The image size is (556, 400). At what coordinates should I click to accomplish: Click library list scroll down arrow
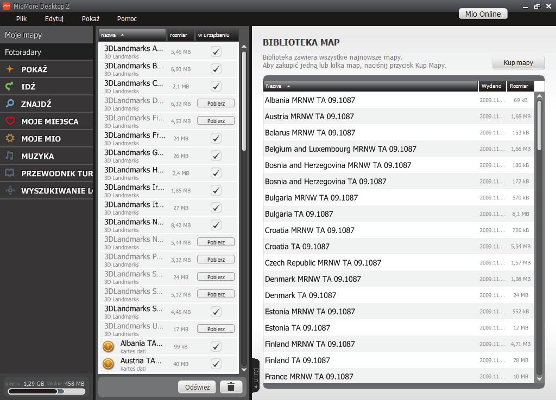[x=539, y=378]
